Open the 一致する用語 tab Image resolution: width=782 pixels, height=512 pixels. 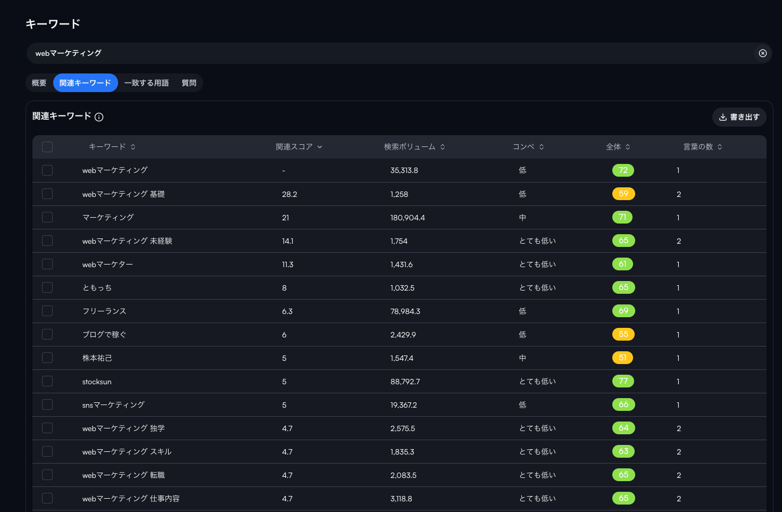(146, 83)
